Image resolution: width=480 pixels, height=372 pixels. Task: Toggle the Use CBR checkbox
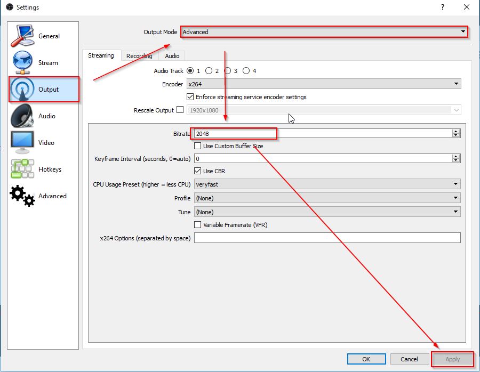pyautogui.click(x=198, y=171)
